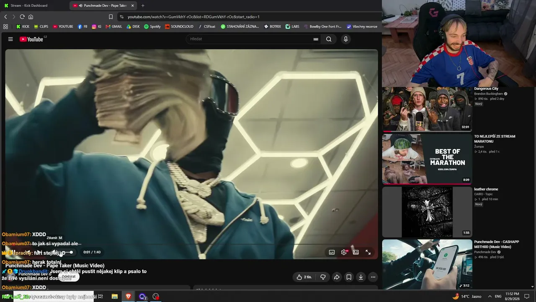Open the LABS bookmark
The height and width of the screenshot is (302, 536).
(x=292, y=26)
